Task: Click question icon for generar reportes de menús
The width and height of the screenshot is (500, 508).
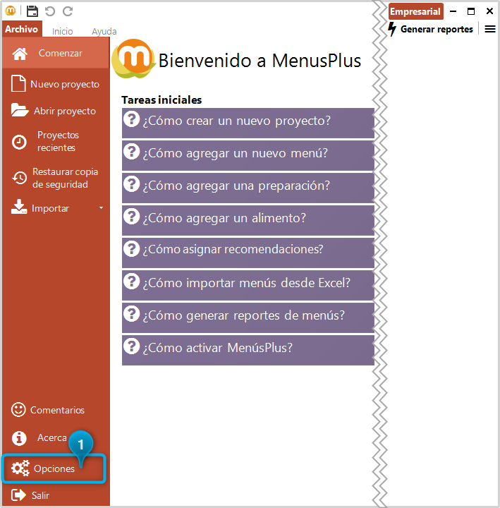Action: point(131,313)
